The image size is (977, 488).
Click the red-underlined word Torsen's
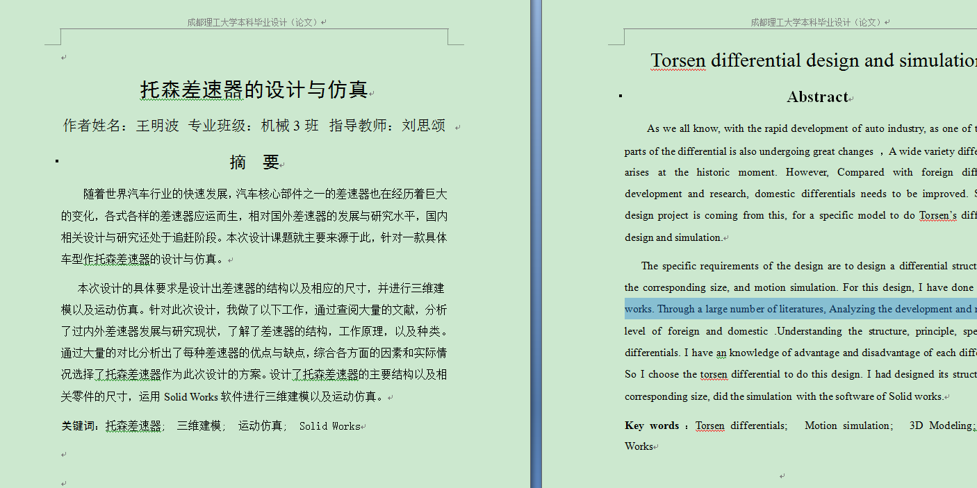(937, 215)
